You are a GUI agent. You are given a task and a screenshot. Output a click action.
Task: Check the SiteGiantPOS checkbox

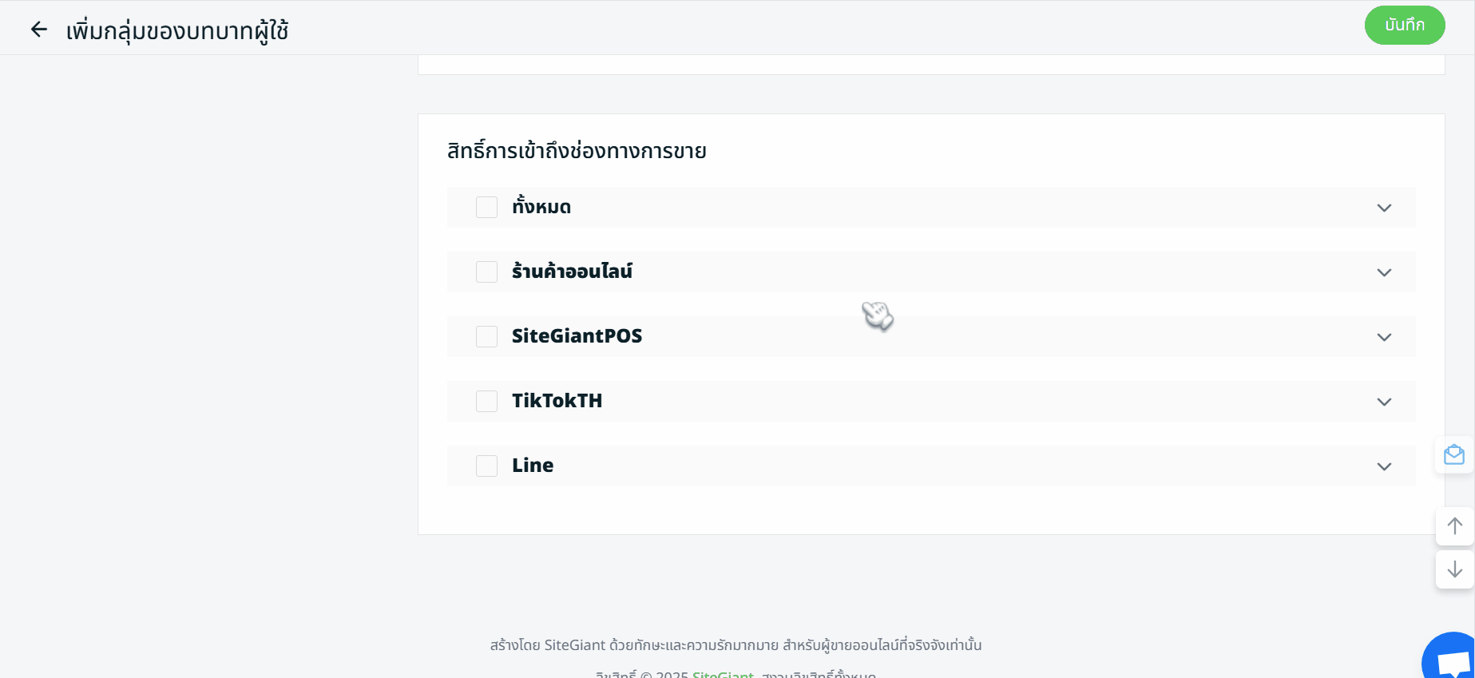[486, 337]
